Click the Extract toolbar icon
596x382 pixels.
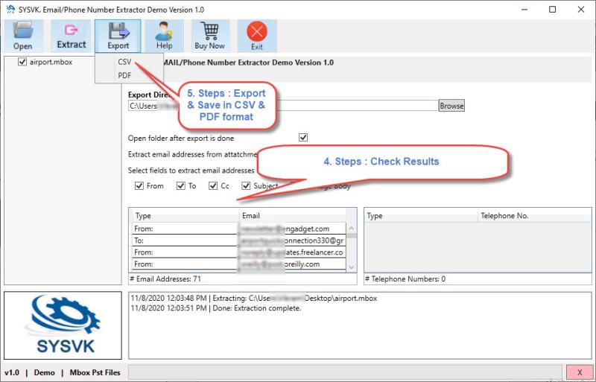pyautogui.click(x=71, y=36)
